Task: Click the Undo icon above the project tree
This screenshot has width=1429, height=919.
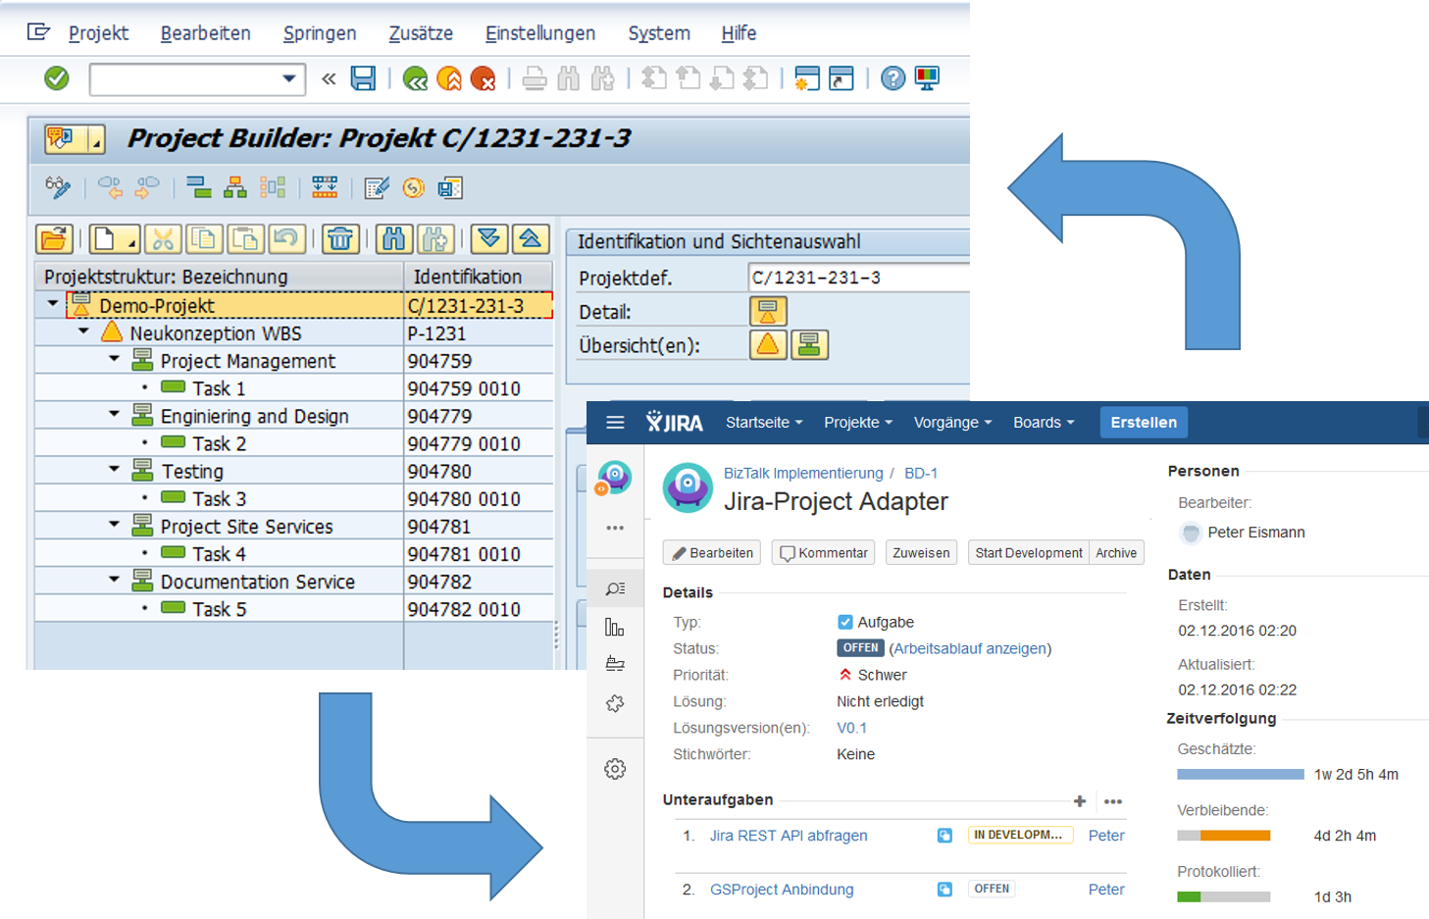Action: click(x=285, y=238)
